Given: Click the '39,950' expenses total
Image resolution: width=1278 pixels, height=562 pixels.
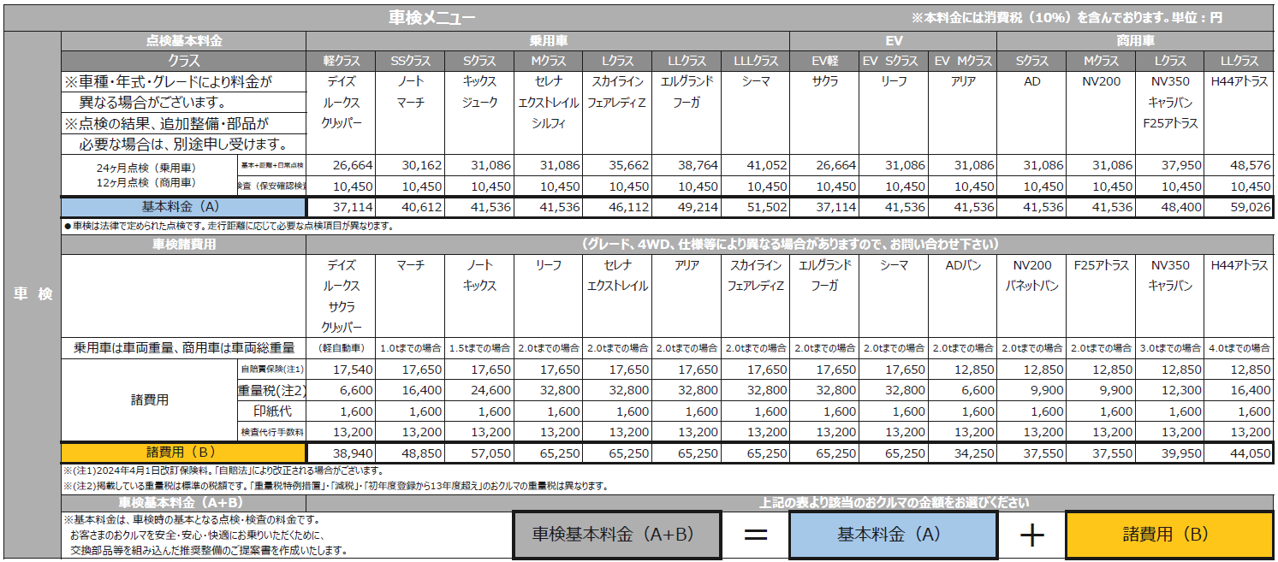Looking at the screenshot, I should click(x=1181, y=453).
